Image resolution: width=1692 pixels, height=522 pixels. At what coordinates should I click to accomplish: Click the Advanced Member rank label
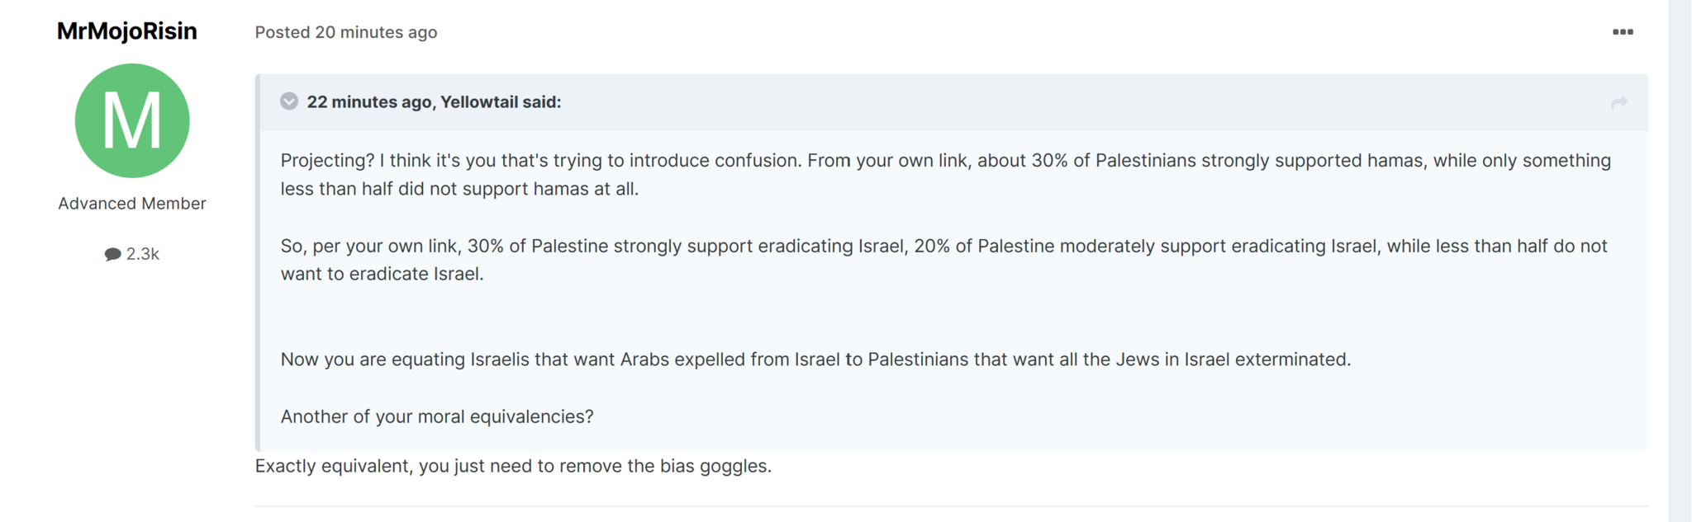coord(132,204)
